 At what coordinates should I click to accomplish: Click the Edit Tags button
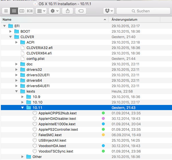pyautogui.click(x=81, y=11)
